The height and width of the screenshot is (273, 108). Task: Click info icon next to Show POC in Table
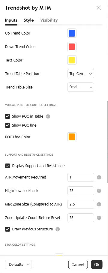(x=48, y=116)
